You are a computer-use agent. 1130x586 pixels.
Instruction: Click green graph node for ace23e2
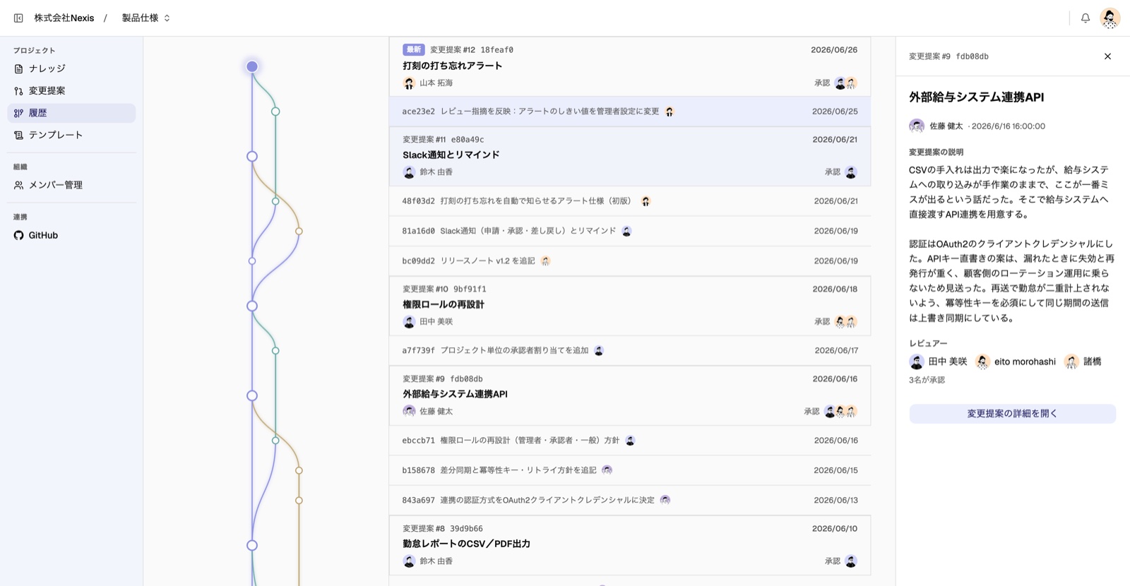coord(275,112)
